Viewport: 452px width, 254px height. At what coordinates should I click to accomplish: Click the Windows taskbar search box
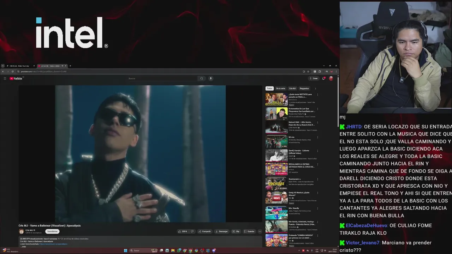[144, 250]
